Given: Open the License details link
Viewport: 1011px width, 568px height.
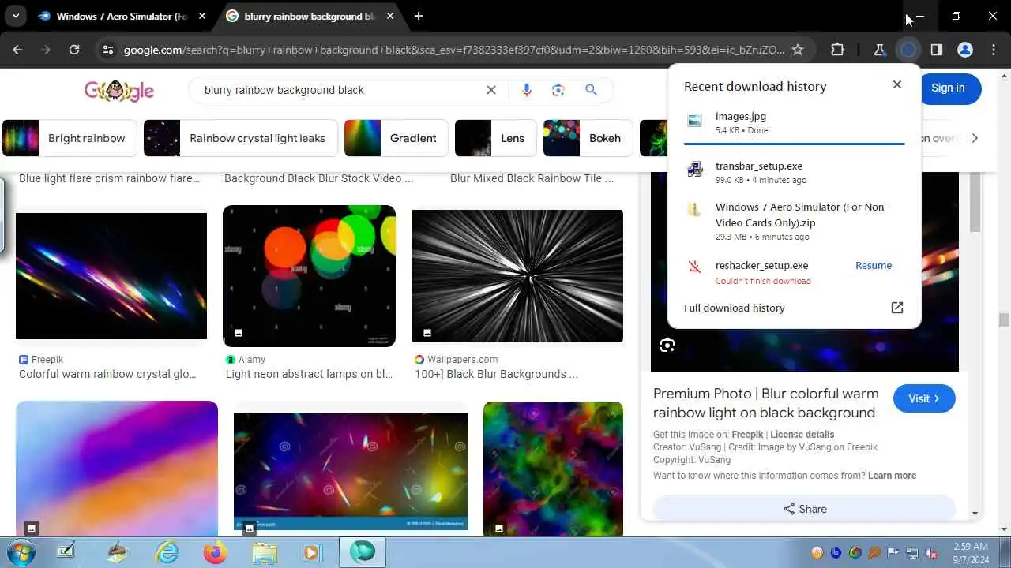Looking at the screenshot, I should coord(802,435).
